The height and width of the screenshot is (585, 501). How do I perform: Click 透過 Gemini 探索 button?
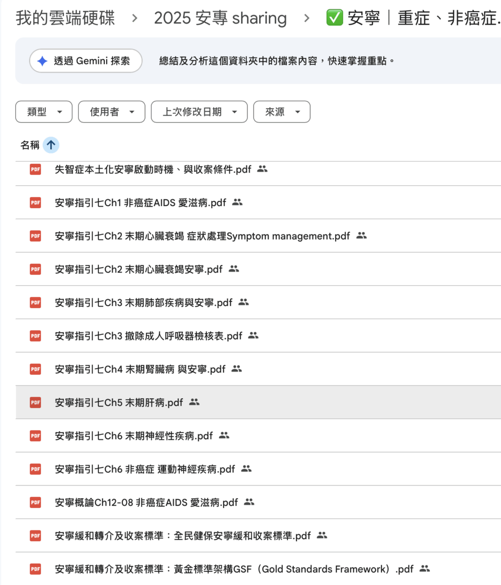point(86,61)
